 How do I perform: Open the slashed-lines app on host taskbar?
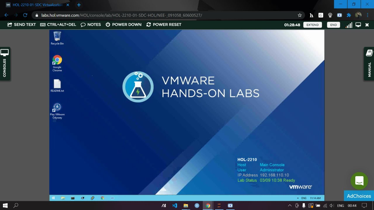[x=164, y=206]
